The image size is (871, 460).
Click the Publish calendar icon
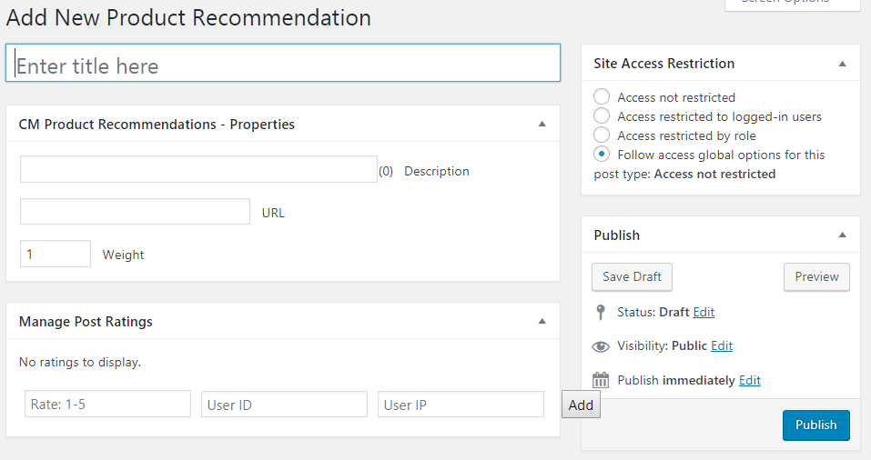pos(600,380)
